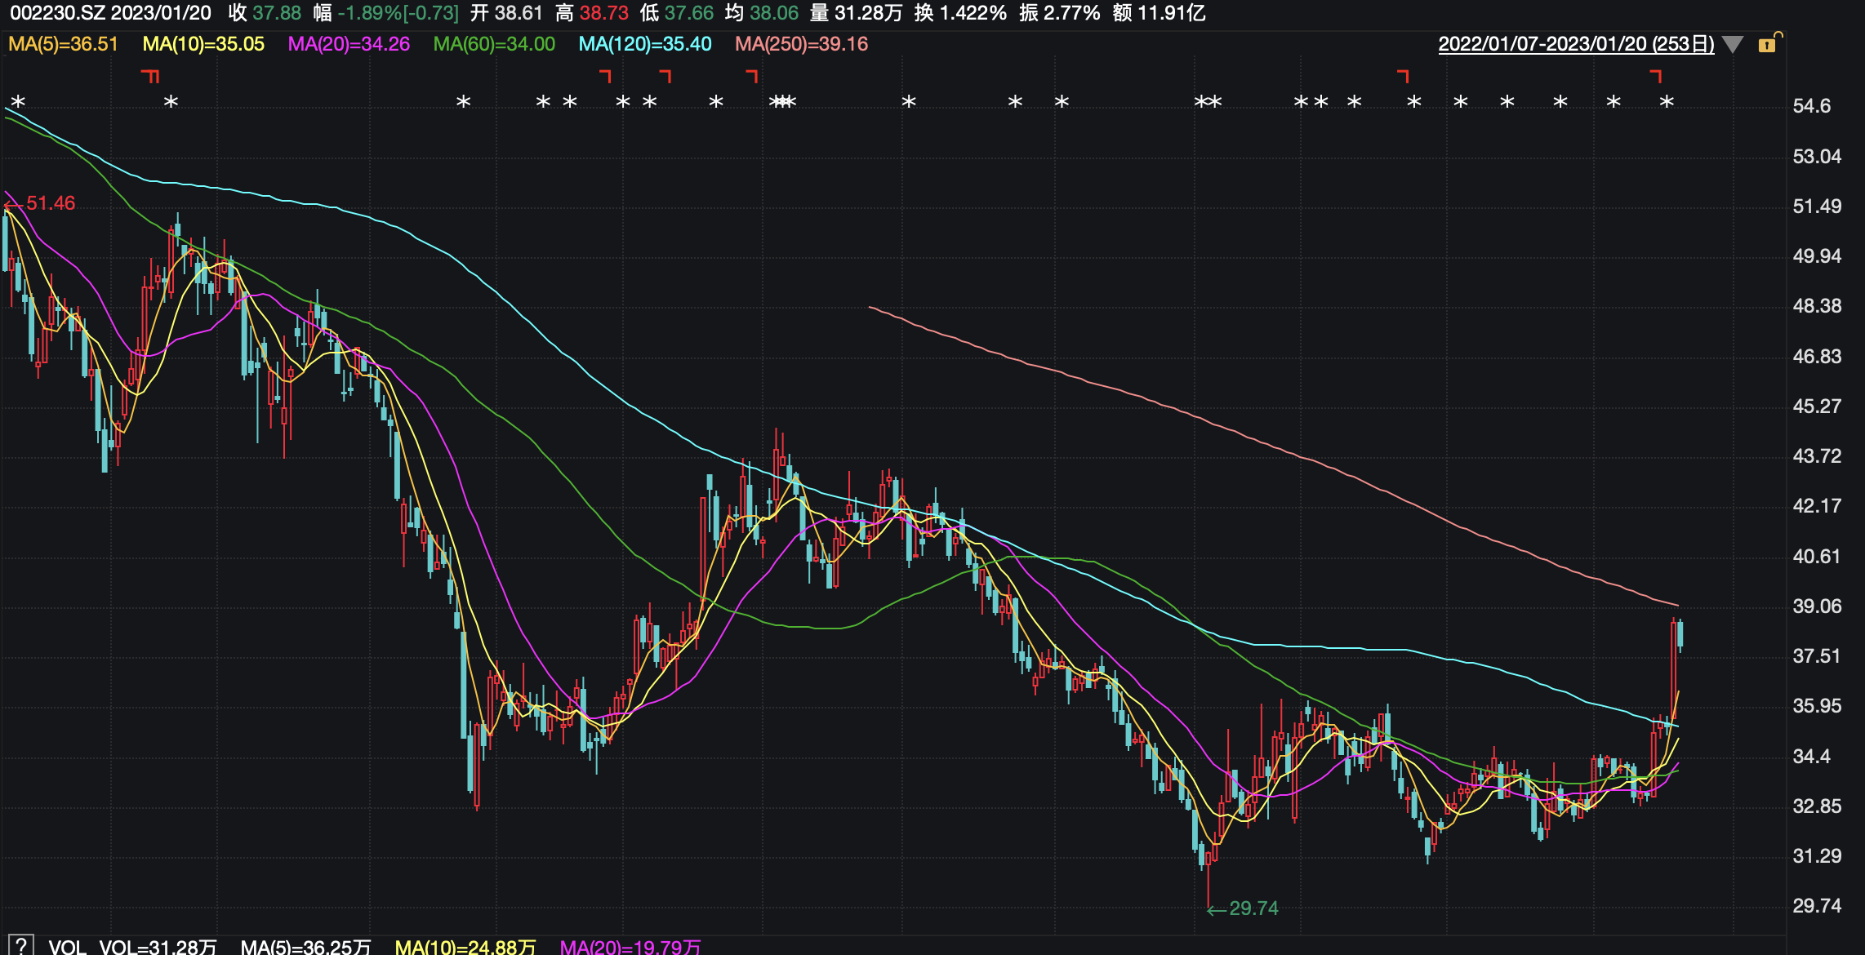Click the red arrow beside 51.46 high
Image resolution: width=1865 pixels, height=955 pixels.
tap(13, 204)
